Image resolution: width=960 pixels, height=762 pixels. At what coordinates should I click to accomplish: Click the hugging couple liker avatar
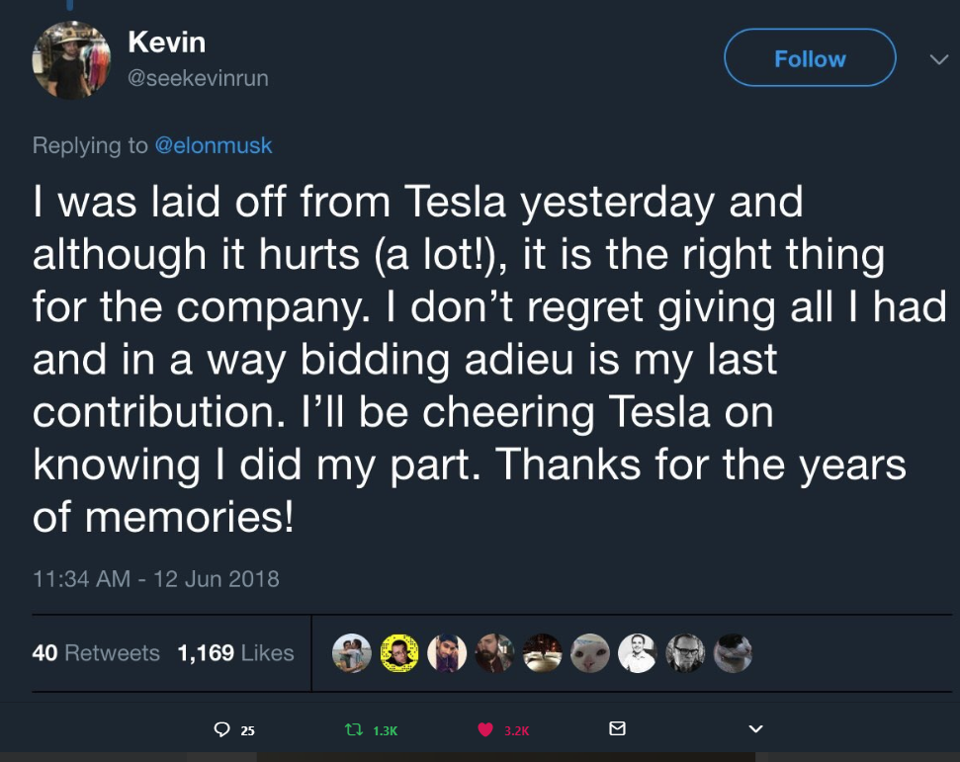(x=351, y=653)
